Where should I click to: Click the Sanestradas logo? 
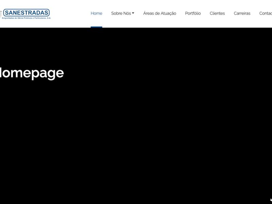pyautogui.click(x=25, y=14)
